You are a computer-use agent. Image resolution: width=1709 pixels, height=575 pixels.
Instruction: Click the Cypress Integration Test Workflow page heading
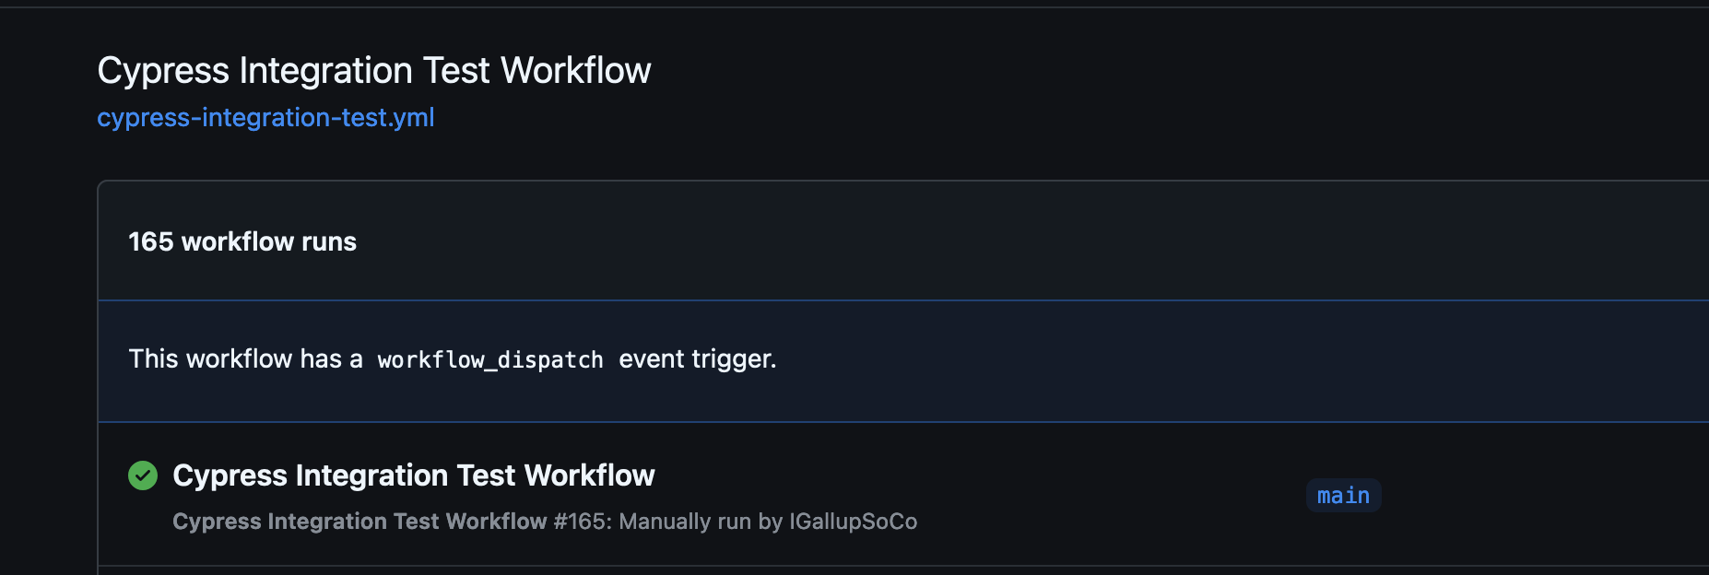pyautogui.click(x=374, y=69)
